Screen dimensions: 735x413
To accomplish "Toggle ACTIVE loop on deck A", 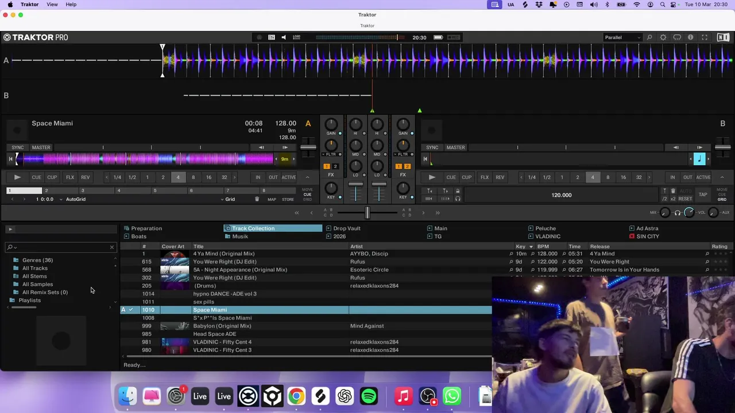I will 289,177.
